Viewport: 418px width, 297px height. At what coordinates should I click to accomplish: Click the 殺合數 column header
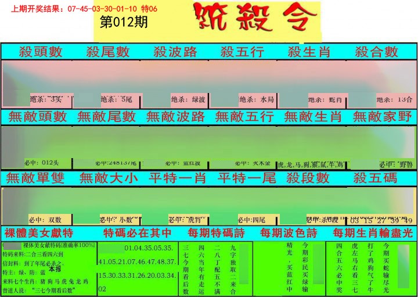click(377, 52)
